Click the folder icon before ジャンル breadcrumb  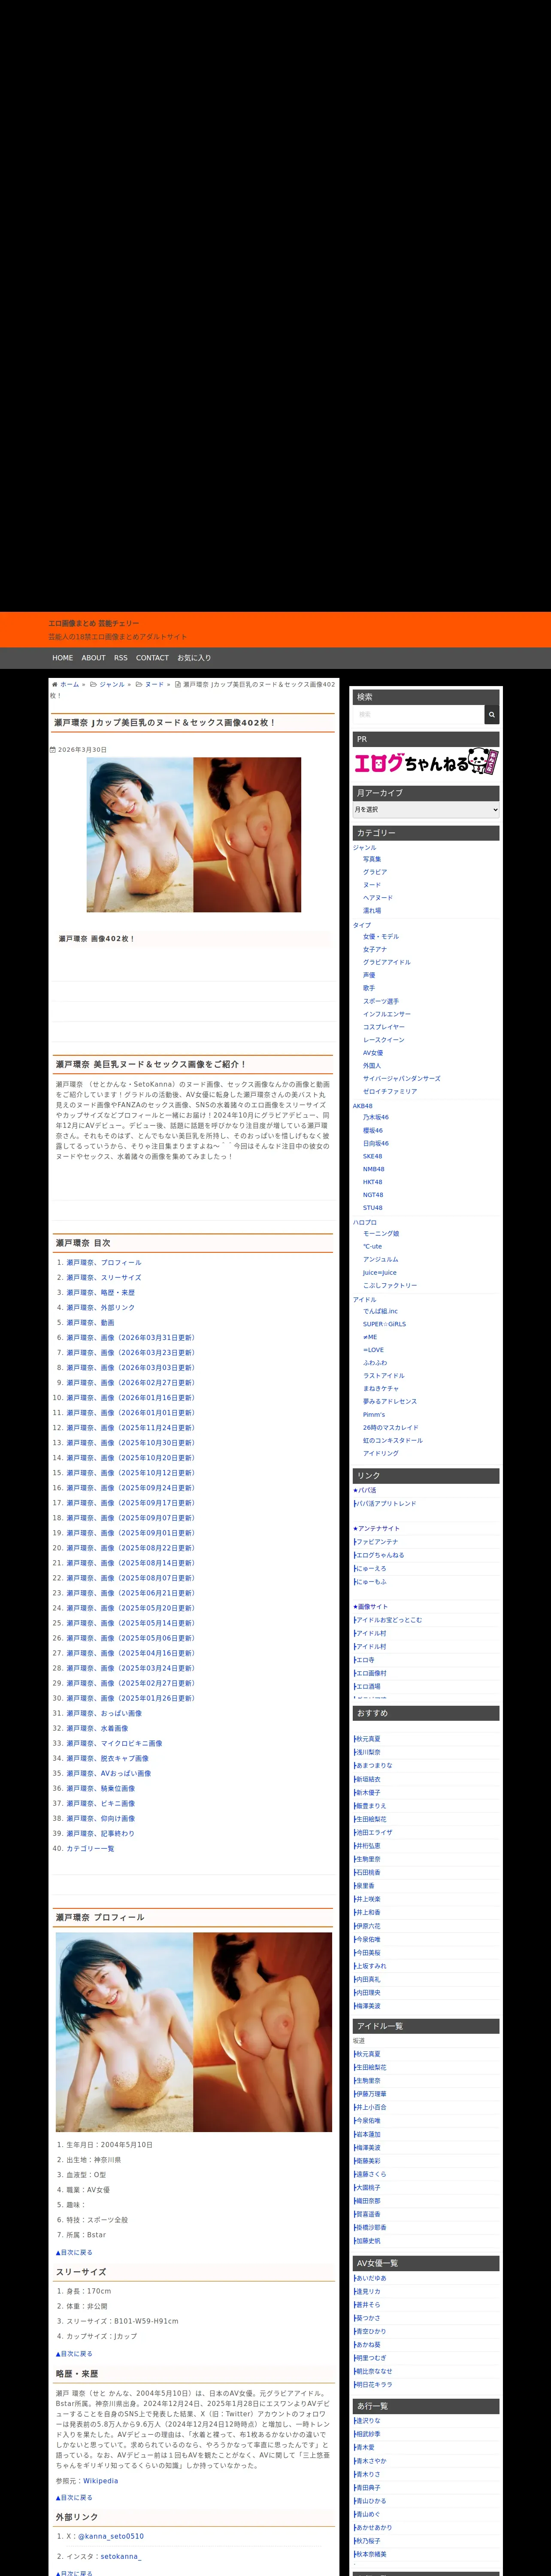95,684
